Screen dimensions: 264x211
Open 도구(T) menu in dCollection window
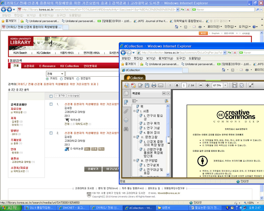click(181, 58)
